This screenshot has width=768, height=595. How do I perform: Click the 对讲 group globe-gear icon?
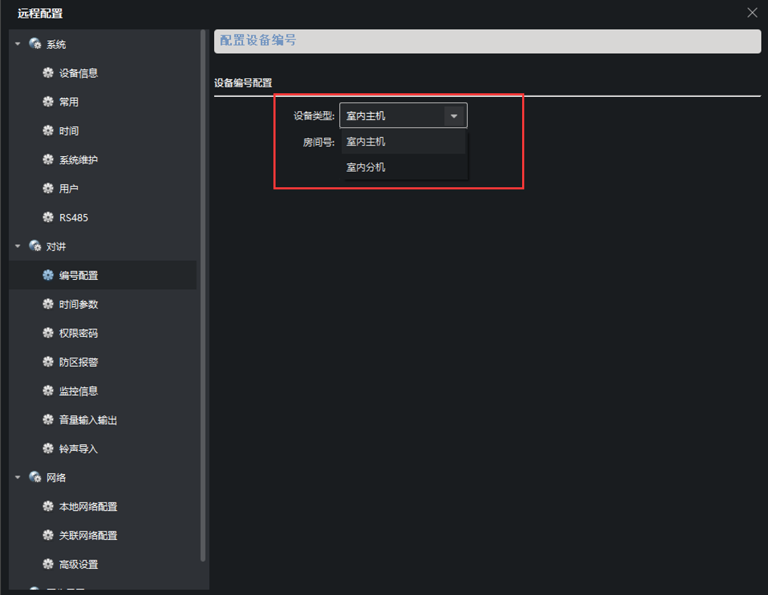(x=35, y=246)
